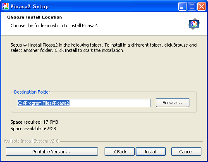The width and height of the screenshot is (208, 162).
Task: Click the Browse... button to pick a folder
Action: click(172, 103)
